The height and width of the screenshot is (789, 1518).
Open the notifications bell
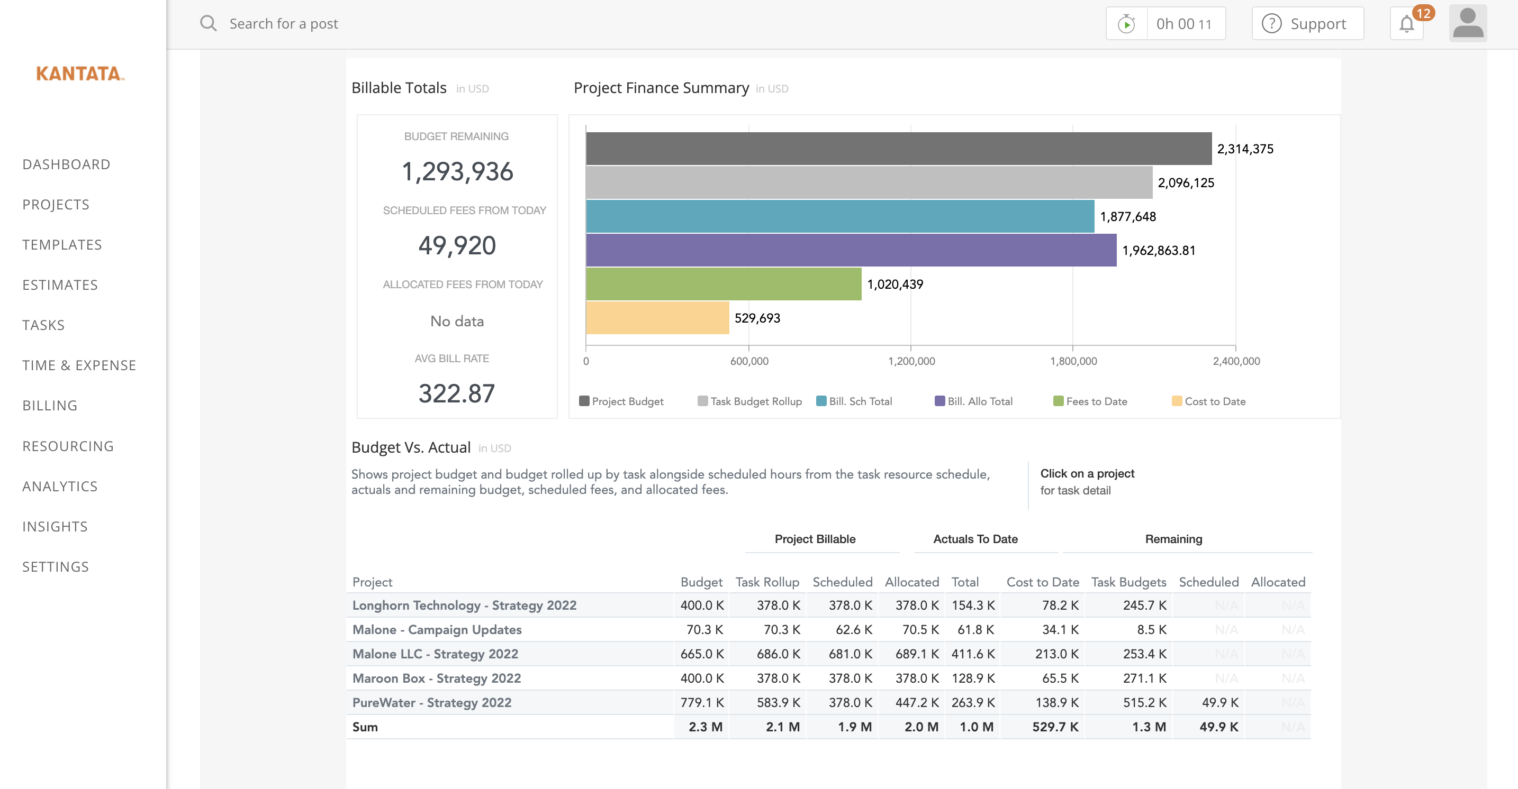1406,24
